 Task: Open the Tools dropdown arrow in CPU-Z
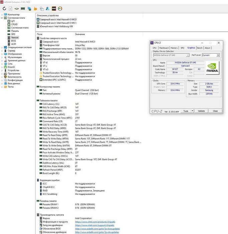(x=192, y=111)
